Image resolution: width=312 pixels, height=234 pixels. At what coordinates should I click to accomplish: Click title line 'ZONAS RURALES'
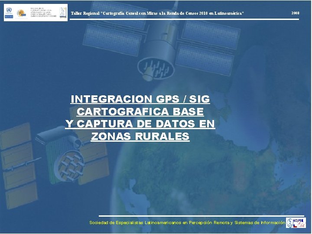[140, 136]
